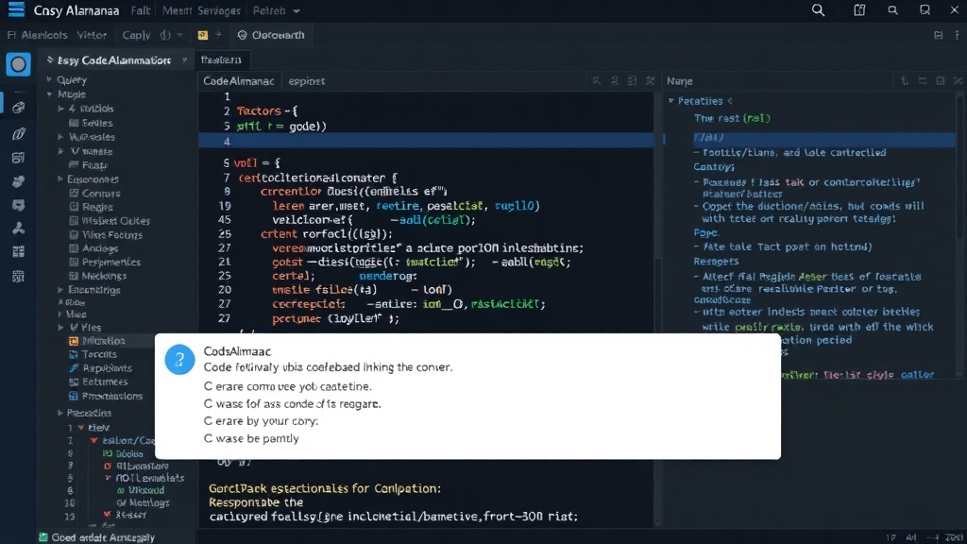
Task: Click the Caply toolbar button
Action: [x=136, y=35]
